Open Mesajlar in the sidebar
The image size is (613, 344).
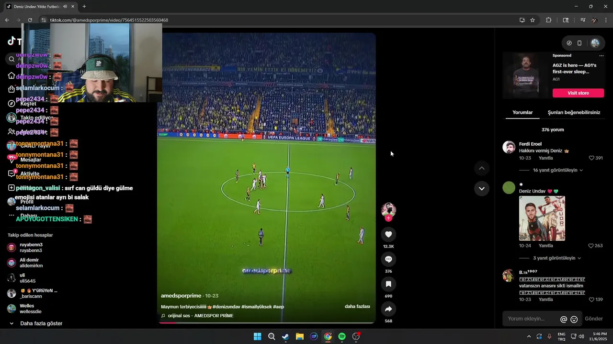[x=31, y=160]
